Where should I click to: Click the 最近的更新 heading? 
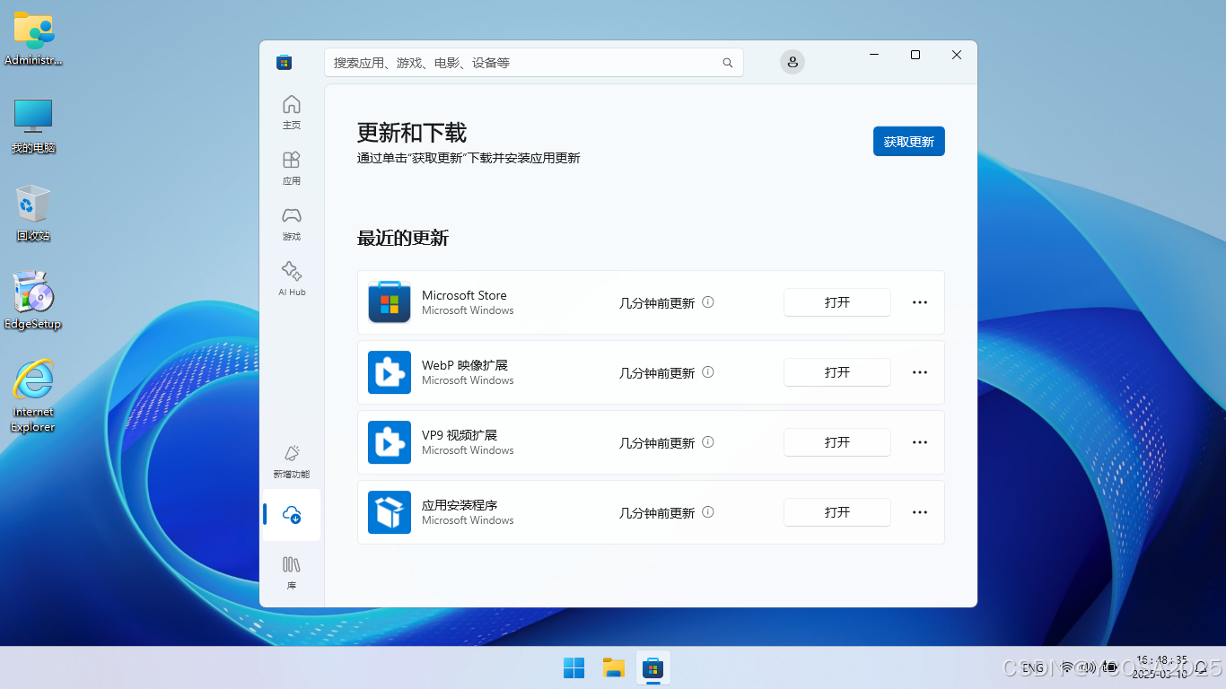403,238
